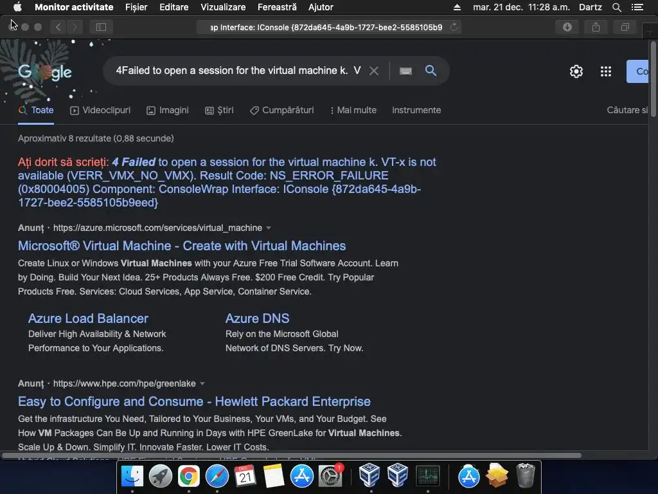Open the Safari share button
The height and width of the screenshot is (494, 658).
click(596, 27)
